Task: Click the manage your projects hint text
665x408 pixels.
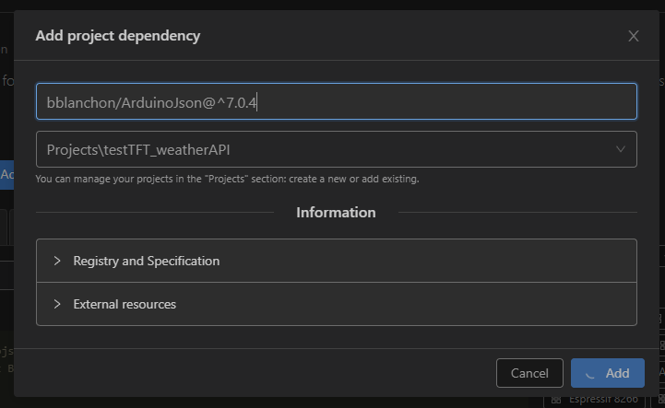Action: pyautogui.click(x=227, y=179)
